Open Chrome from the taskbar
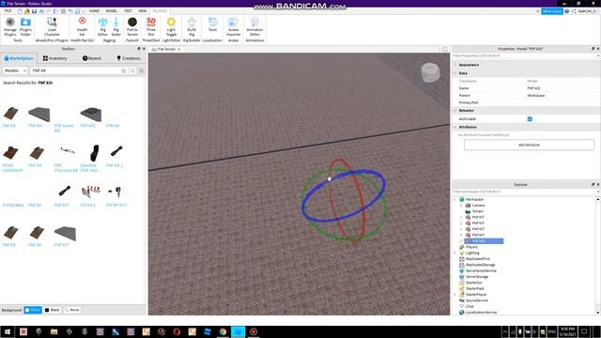Image resolution: width=601 pixels, height=338 pixels. point(223,331)
